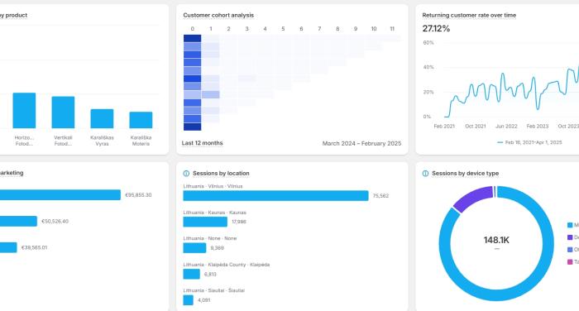Open the Sessions by device type report title
The width and height of the screenshot is (579, 311).
tap(465, 173)
